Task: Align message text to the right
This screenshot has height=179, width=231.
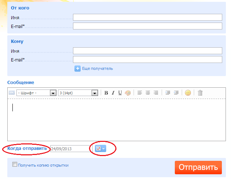Action: pos(156,93)
